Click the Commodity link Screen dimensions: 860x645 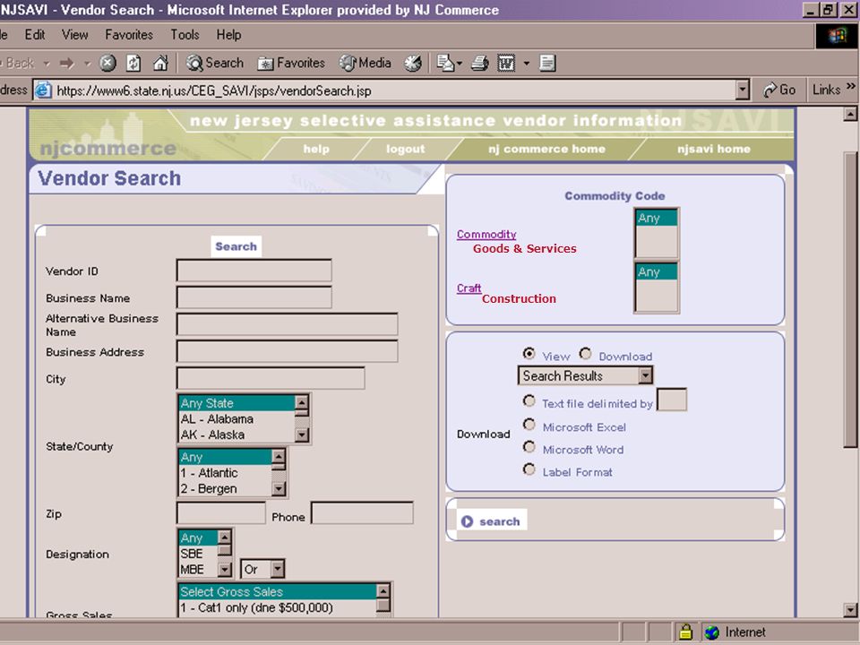pos(486,235)
